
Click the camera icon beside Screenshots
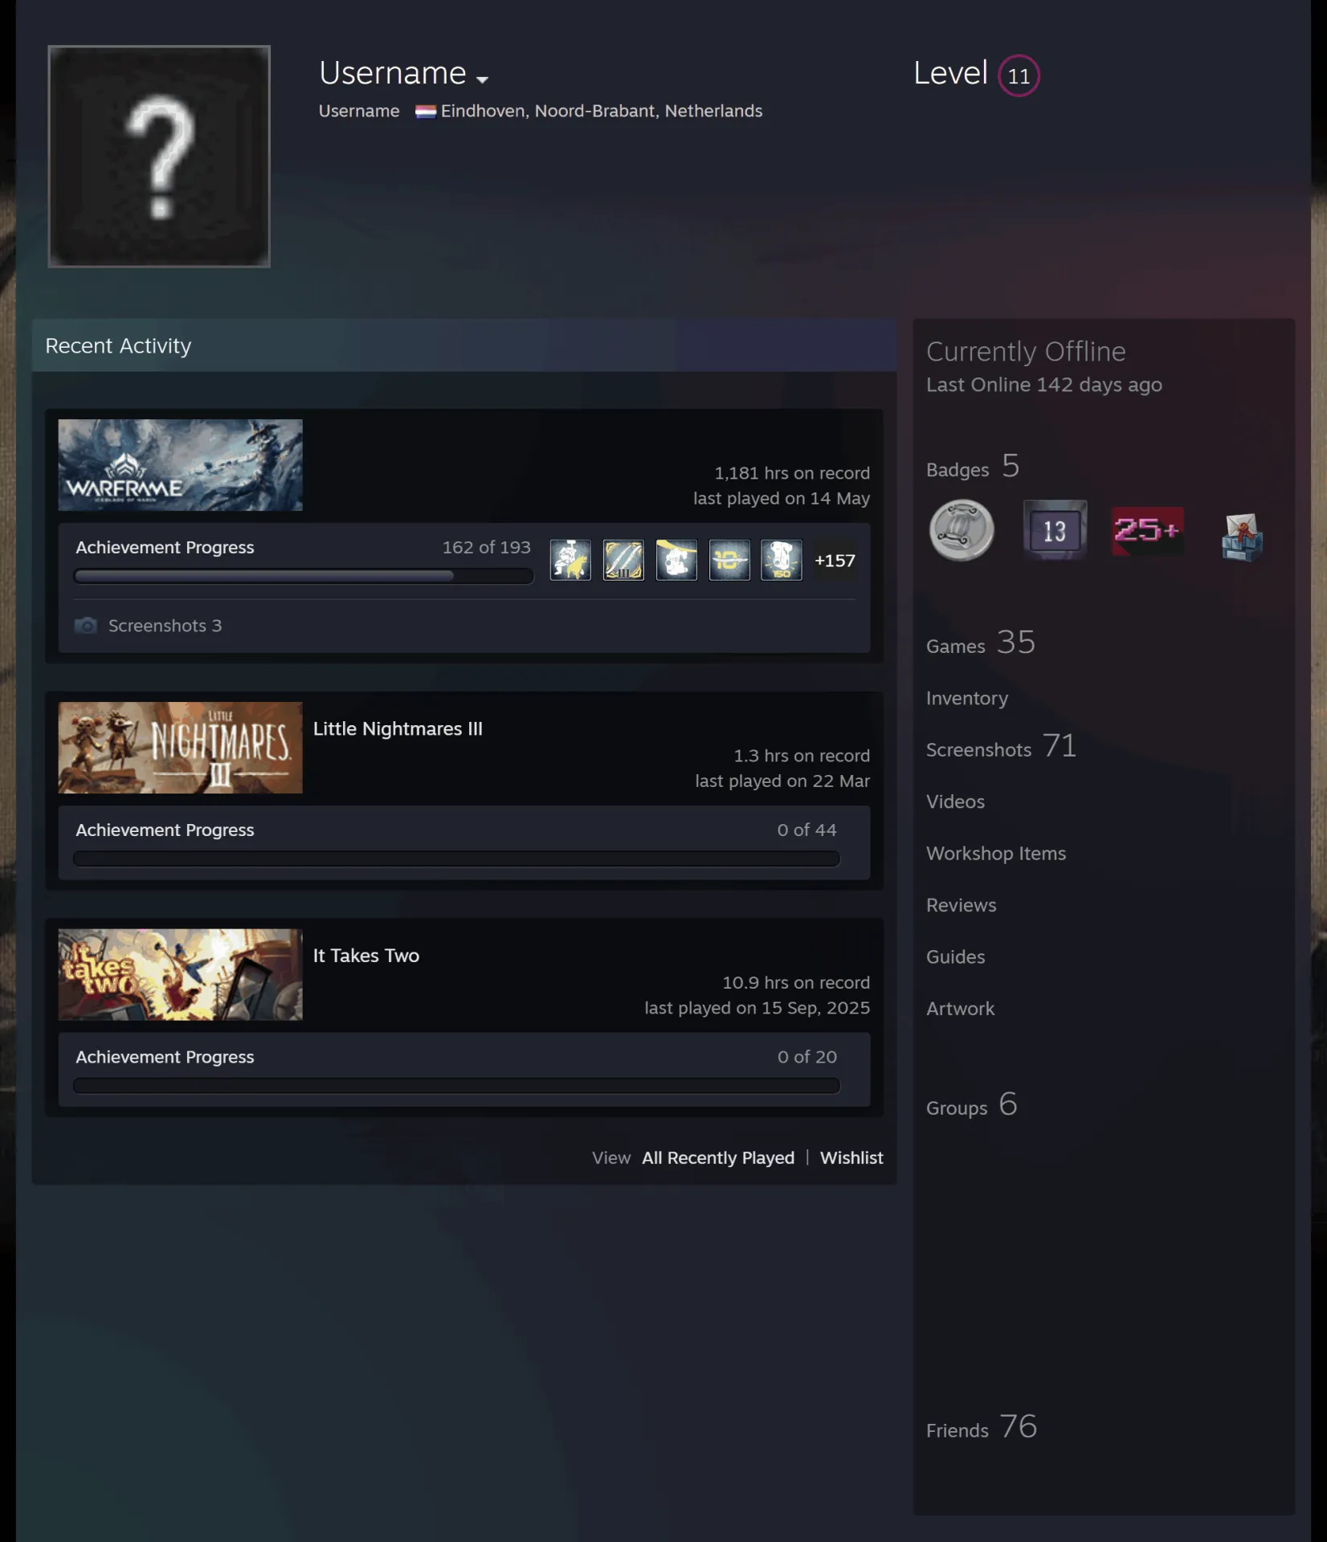(86, 625)
